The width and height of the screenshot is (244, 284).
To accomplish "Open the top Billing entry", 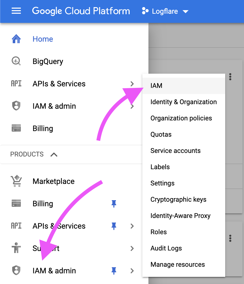I will [43, 129].
